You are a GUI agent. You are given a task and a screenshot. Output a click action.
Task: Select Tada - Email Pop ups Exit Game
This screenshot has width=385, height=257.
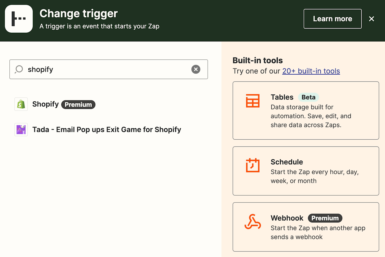click(98, 129)
